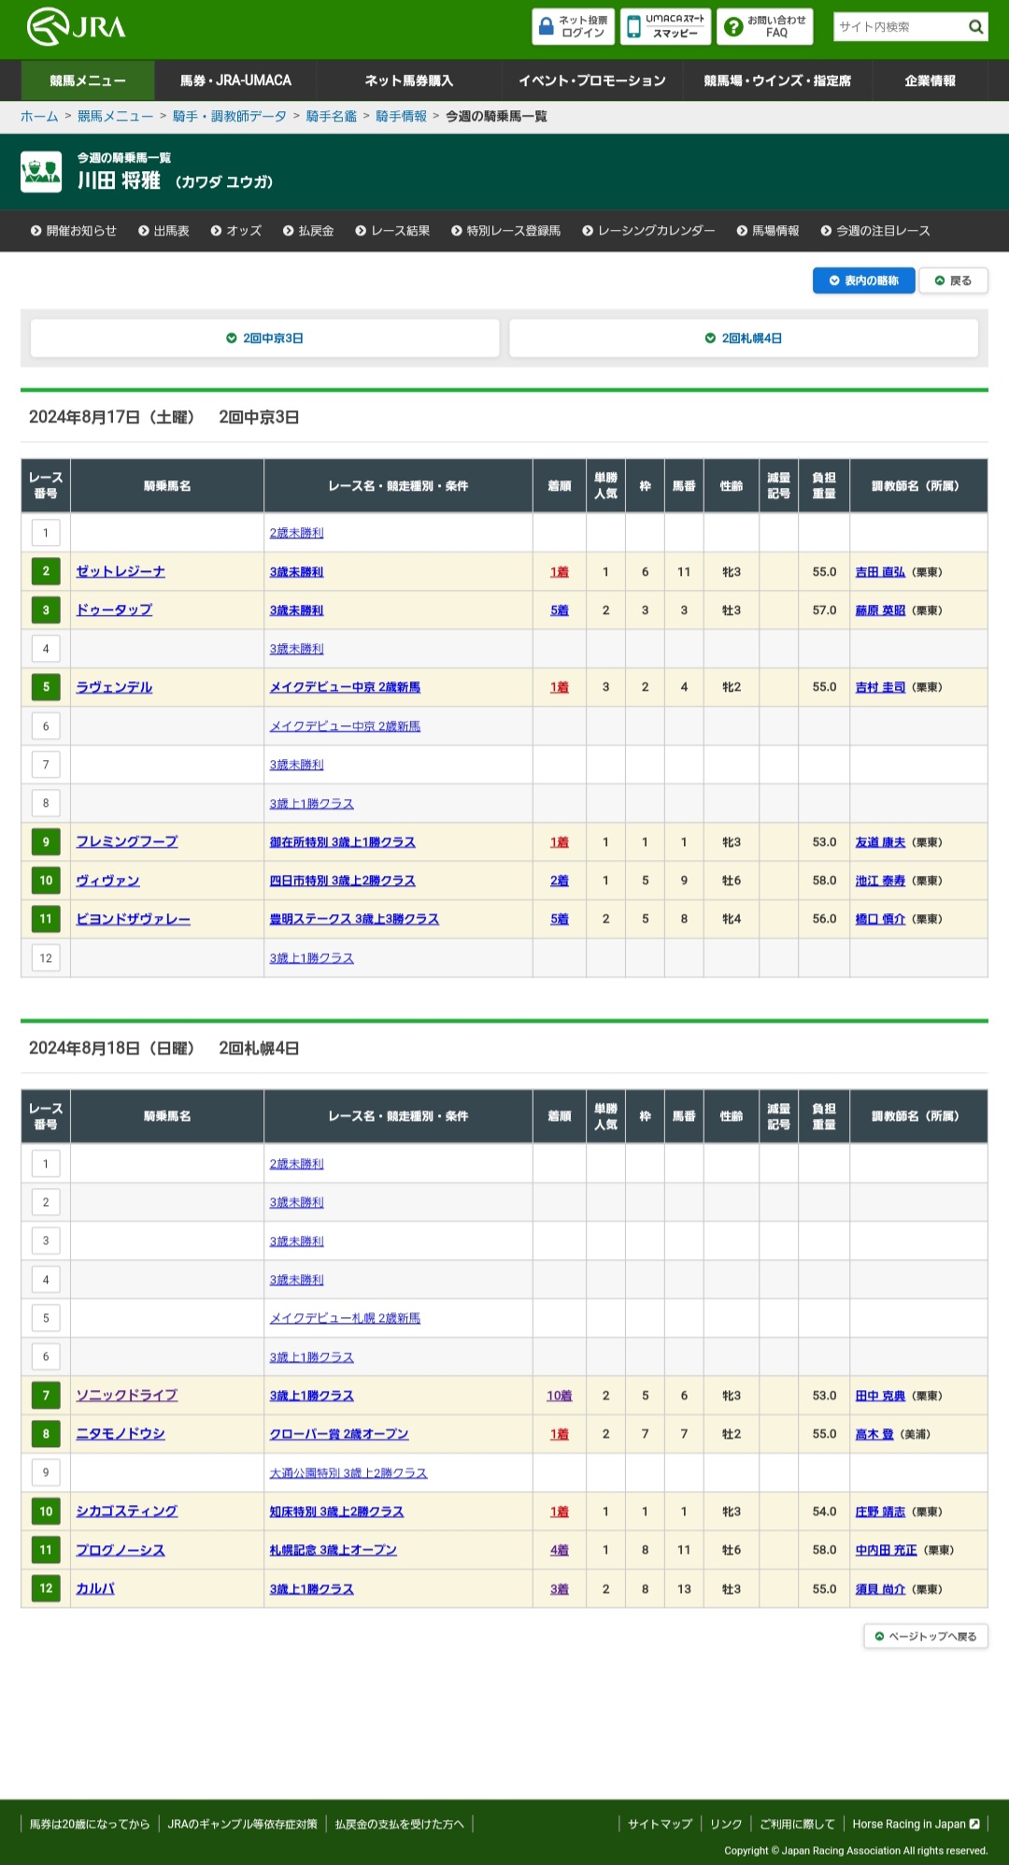Focus the site search input field
The width and height of the screenshot is (1009, 1865).
click(899, 26)
